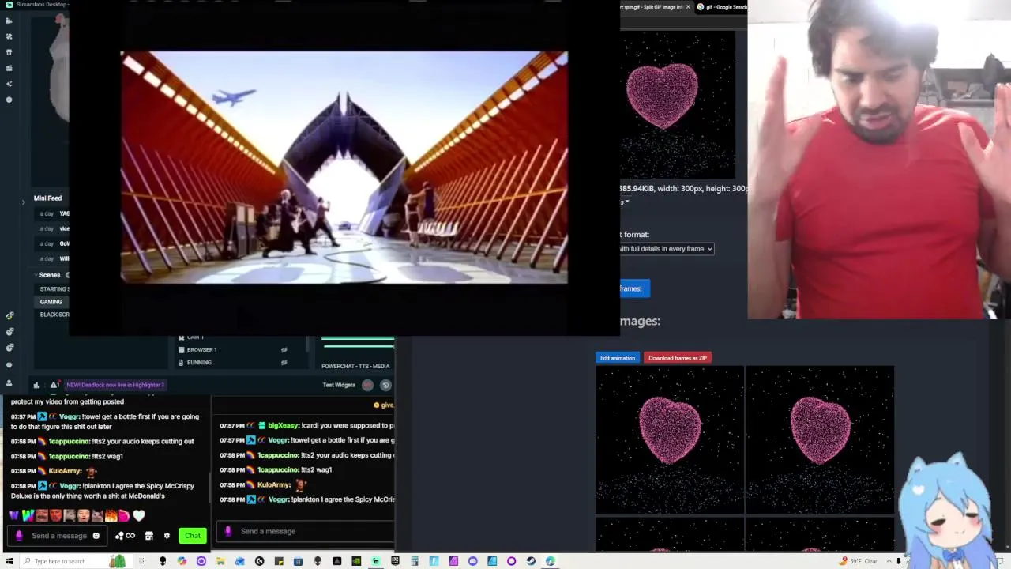Open the channel points store icon
1011x569 pixels.
point(148,536)
